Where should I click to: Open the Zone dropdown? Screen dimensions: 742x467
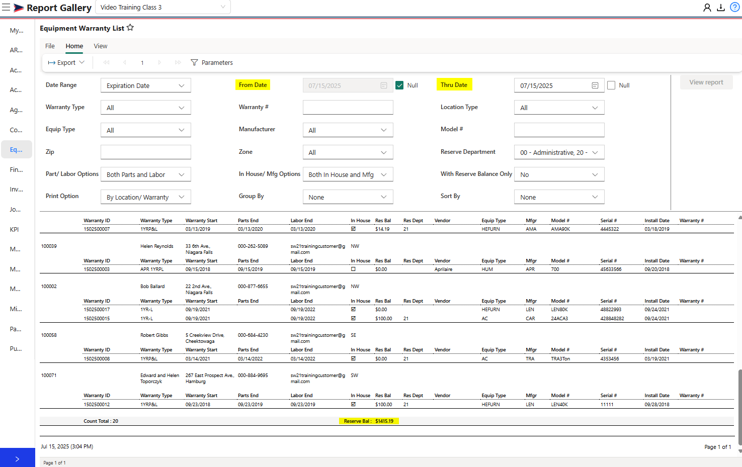point(348,152)
